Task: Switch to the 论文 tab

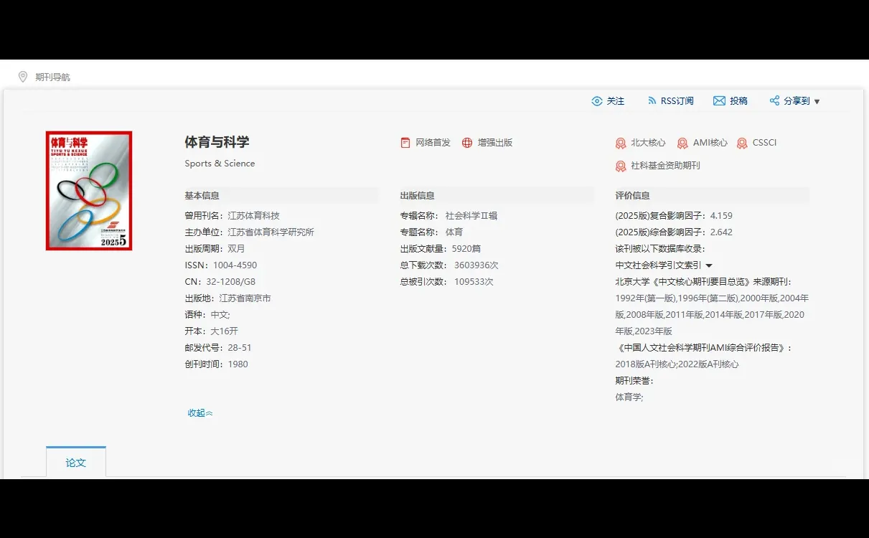Action: tap(75, 463)
